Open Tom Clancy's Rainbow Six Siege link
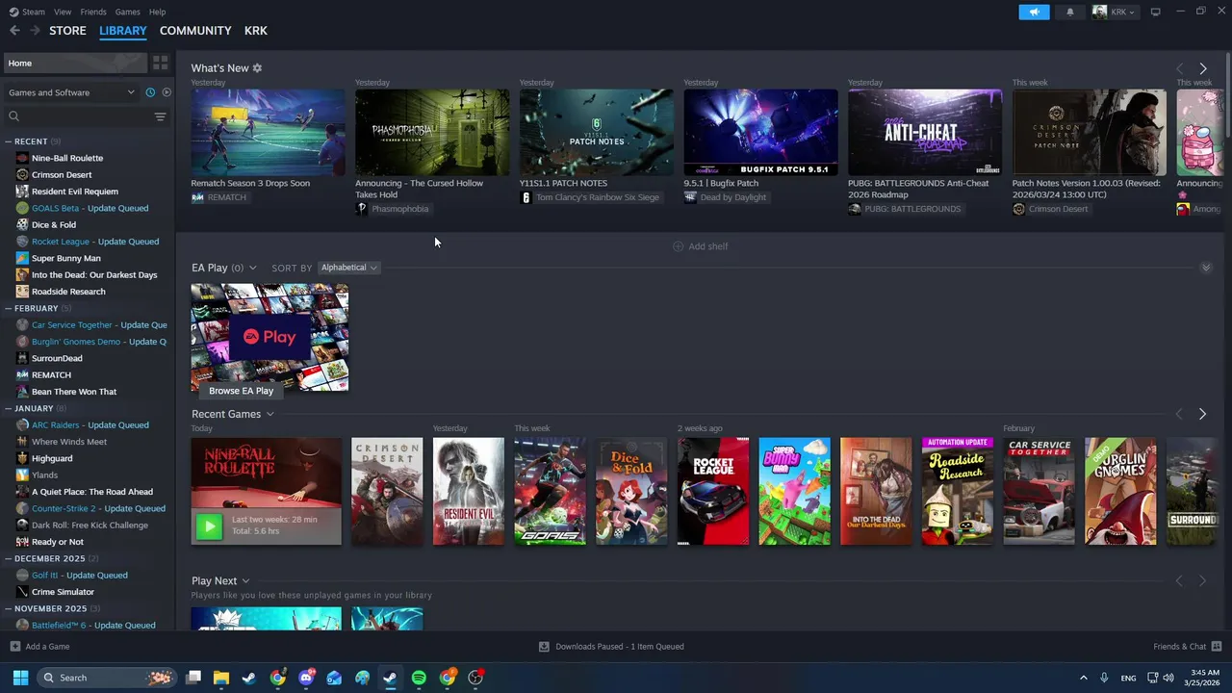The height and width of the screenshot is (693, 1232). pyautogui.click(x=590, y=197)
